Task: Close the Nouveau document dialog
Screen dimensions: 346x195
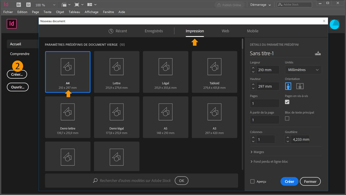Action: (324, 21)
